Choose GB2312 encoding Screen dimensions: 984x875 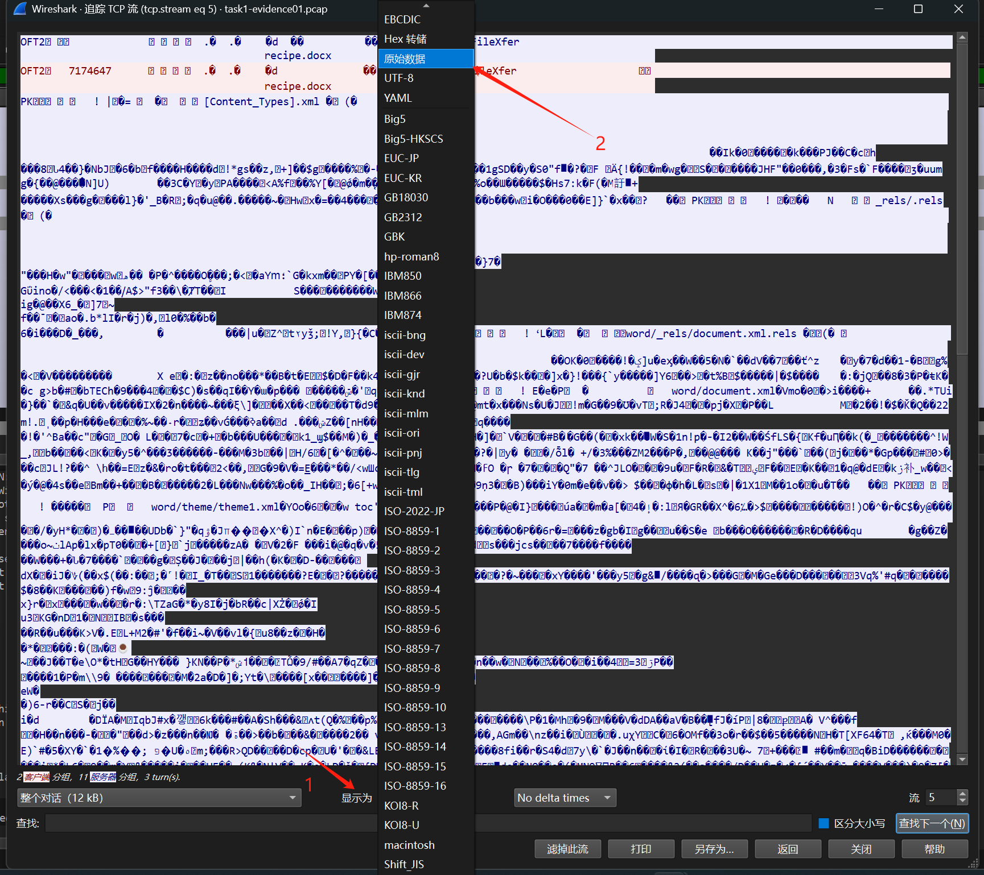click(426, 217)
